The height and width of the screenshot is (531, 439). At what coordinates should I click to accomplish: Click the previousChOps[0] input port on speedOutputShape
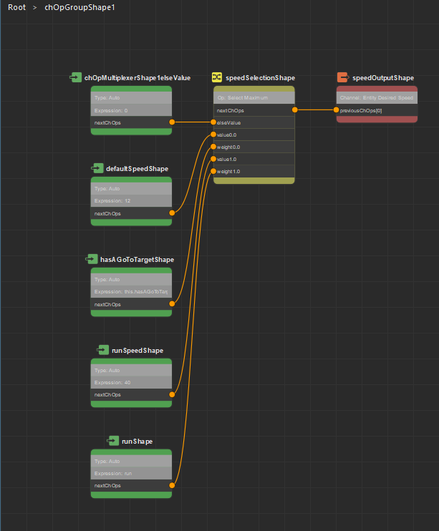[x=336, y=109]
